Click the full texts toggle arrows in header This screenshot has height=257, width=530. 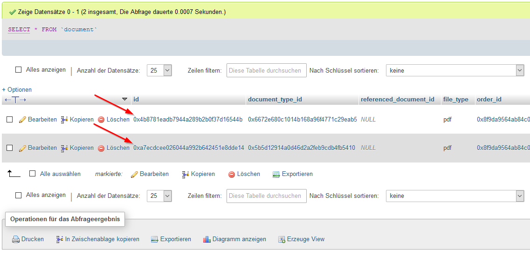tap(15, 100)
